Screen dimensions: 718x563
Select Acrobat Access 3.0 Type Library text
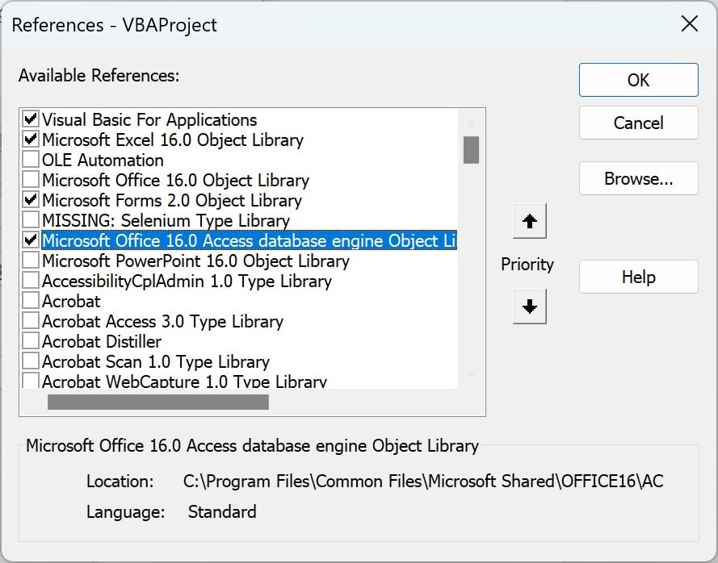click(162, 321)
